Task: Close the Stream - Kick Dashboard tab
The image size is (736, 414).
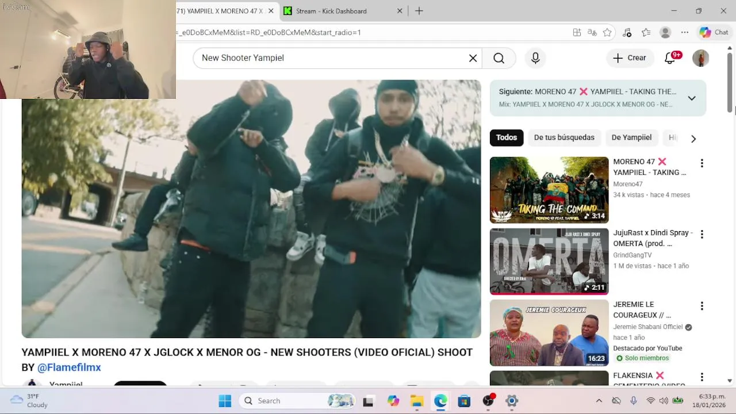Action: [x=400, y=11]
